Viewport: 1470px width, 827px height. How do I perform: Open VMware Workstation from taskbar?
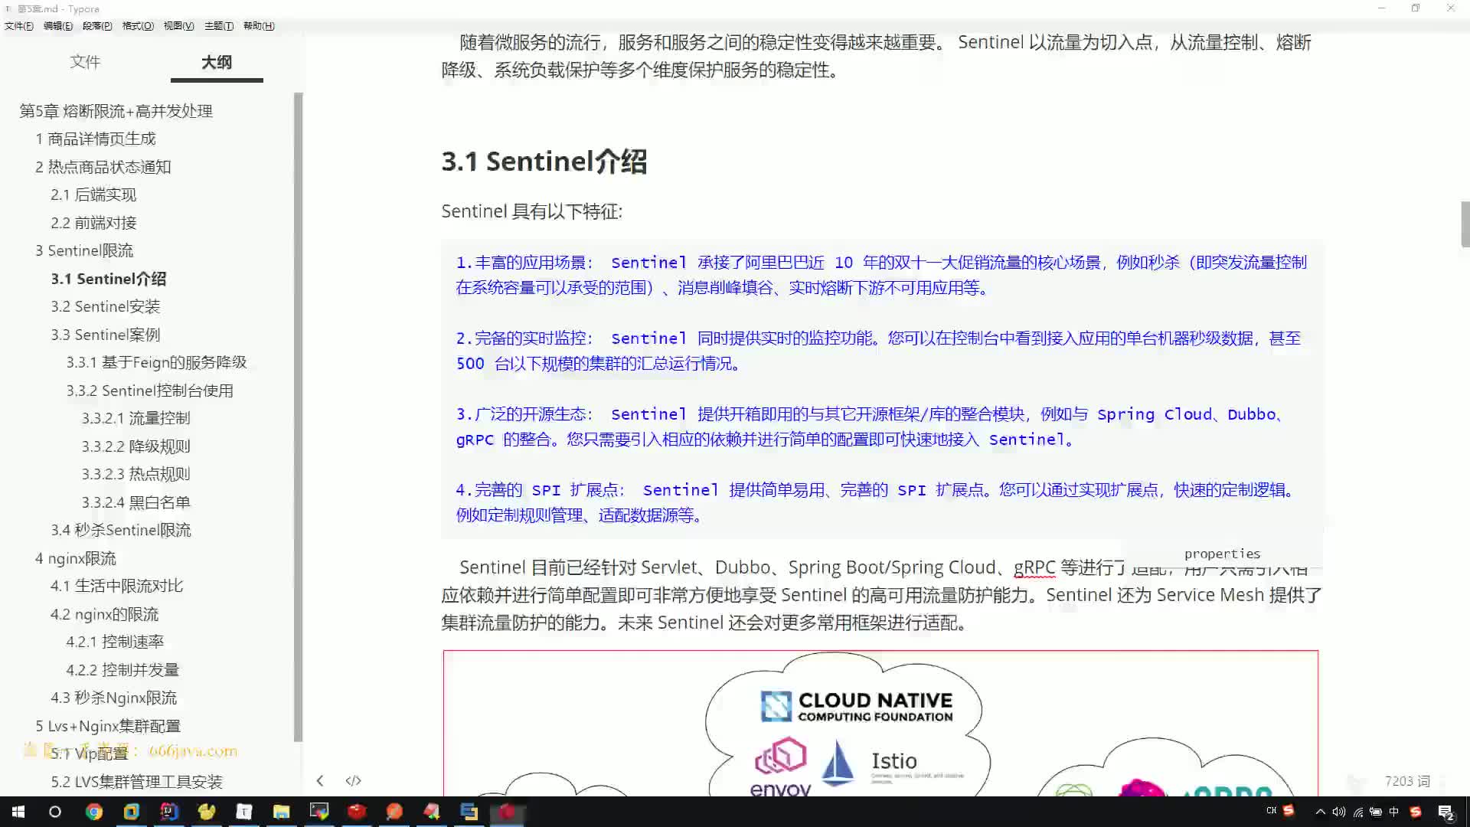click(132, 812)
